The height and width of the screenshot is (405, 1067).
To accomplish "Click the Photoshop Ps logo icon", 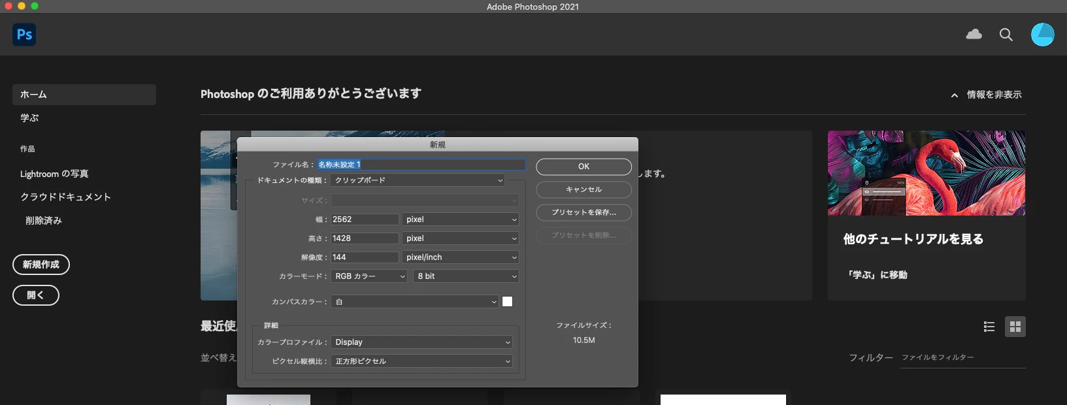I will click(x=24, y=35).
